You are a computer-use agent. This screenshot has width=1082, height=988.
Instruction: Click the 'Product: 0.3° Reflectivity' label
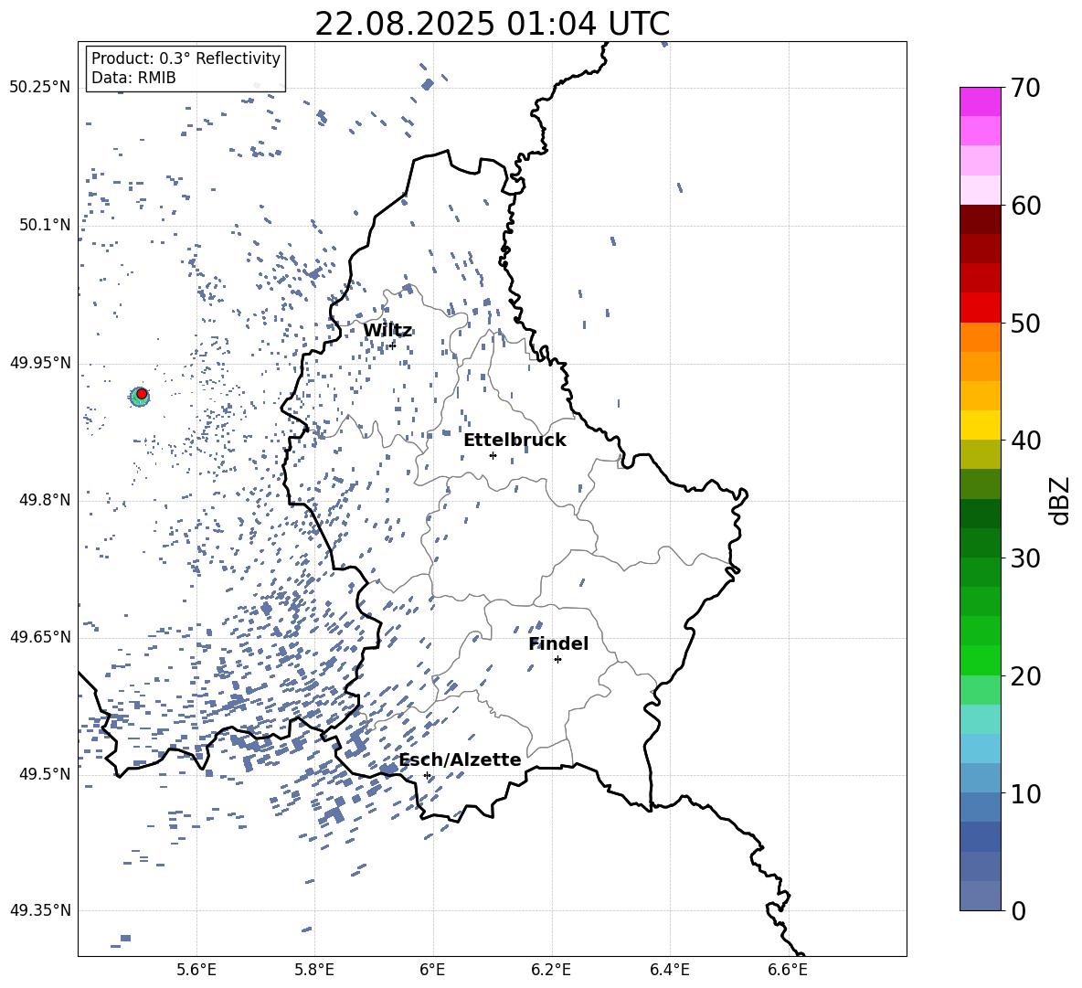coord(186,58)
